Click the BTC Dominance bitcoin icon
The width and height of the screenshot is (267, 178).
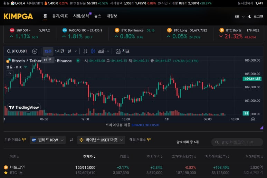pos(117,30)
